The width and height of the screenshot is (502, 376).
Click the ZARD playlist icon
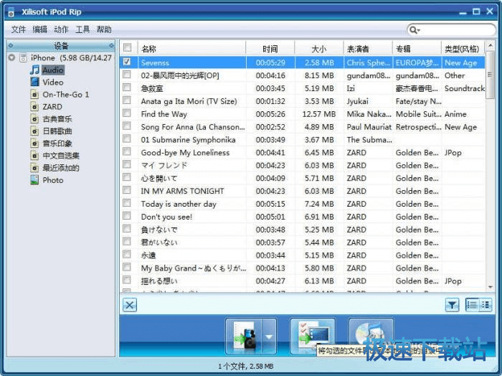(x=34, y=107)
